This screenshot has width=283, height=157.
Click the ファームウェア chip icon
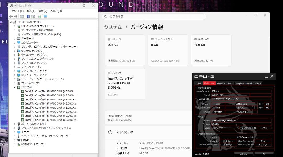tap(19, 83)
